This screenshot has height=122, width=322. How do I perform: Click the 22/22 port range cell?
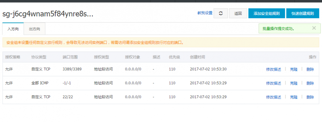[68, 97]
